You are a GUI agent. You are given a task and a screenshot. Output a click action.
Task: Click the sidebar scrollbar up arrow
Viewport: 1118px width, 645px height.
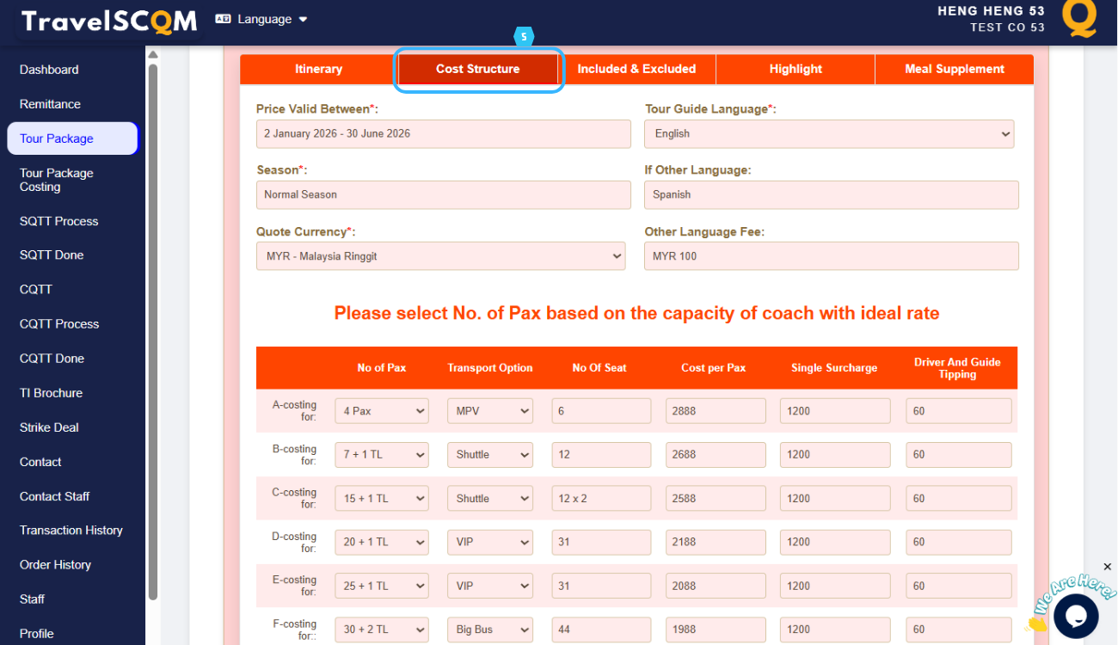(153, 55)
